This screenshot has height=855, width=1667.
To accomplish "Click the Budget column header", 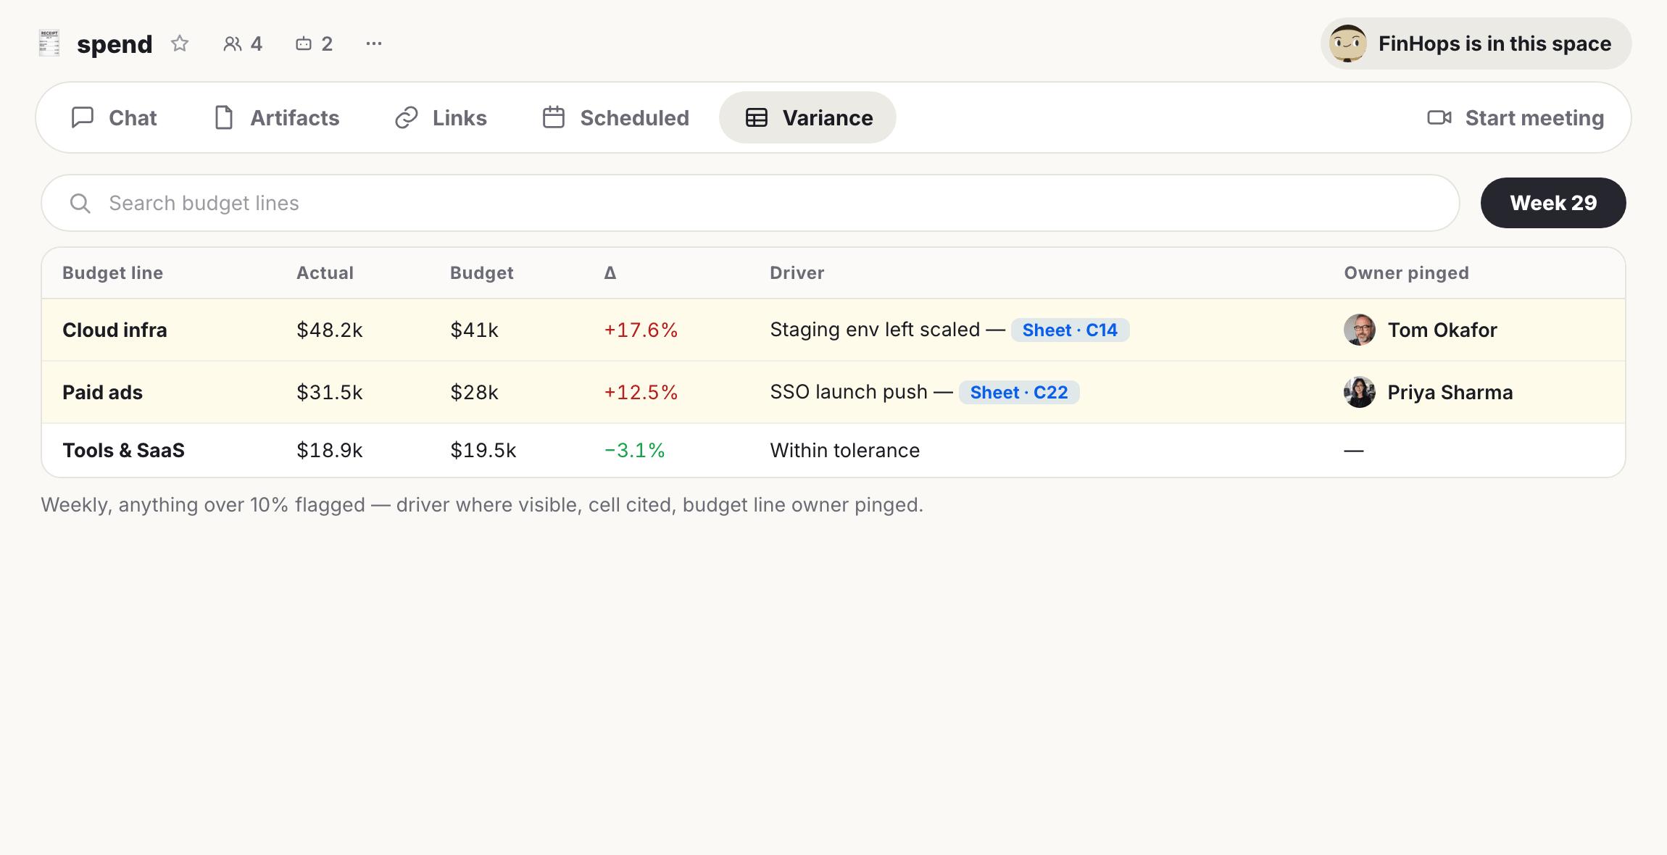I will (x=481, y=273).
